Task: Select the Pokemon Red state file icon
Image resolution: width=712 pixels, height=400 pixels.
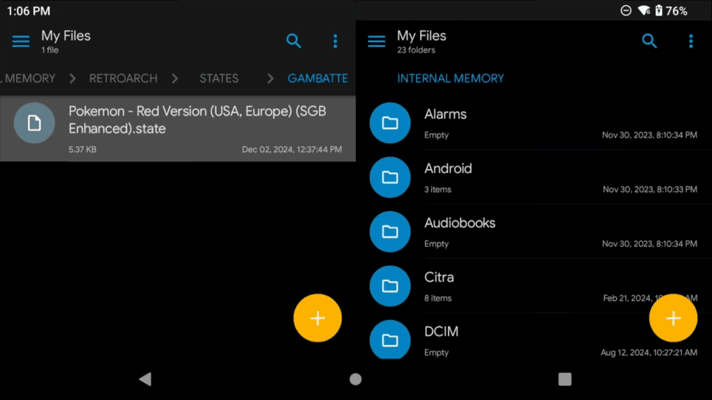Action: [x=34, y=123]
